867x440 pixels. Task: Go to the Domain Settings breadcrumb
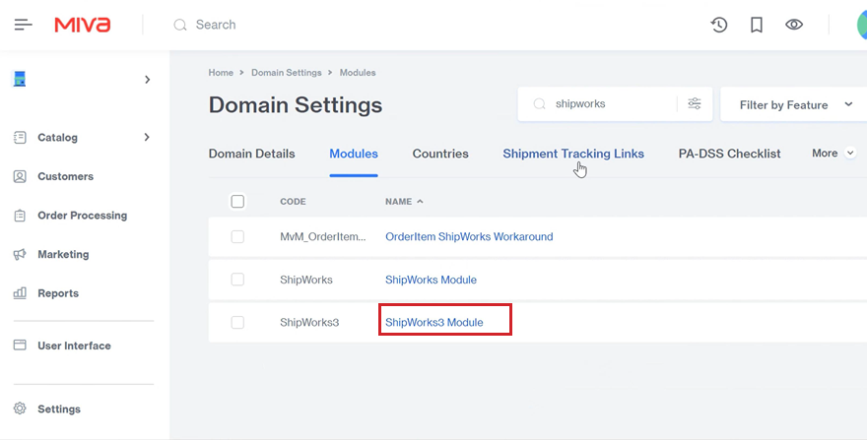point(287,73)
